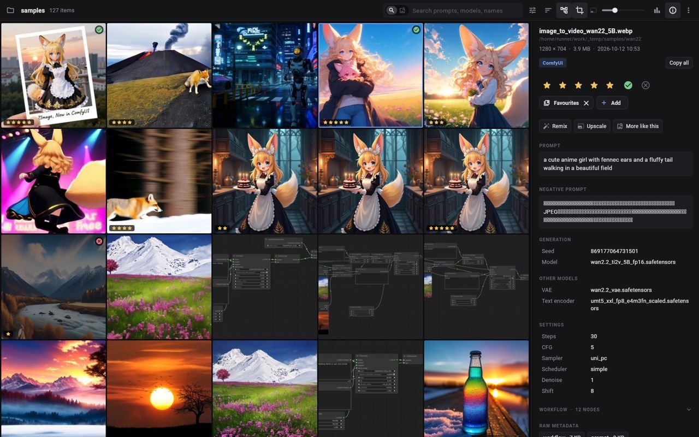Toggle workflow graph view icon in toolbar

pyautogui.click(x=564, y=10)
